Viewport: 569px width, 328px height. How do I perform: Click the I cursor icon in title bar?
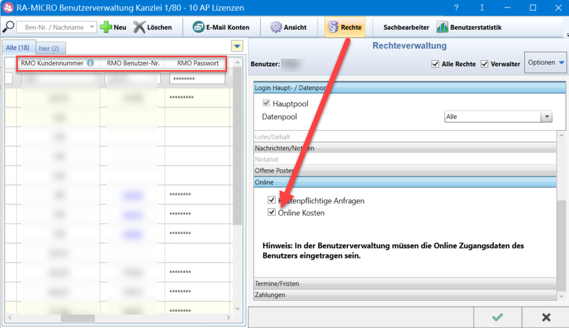pos(482,8)
